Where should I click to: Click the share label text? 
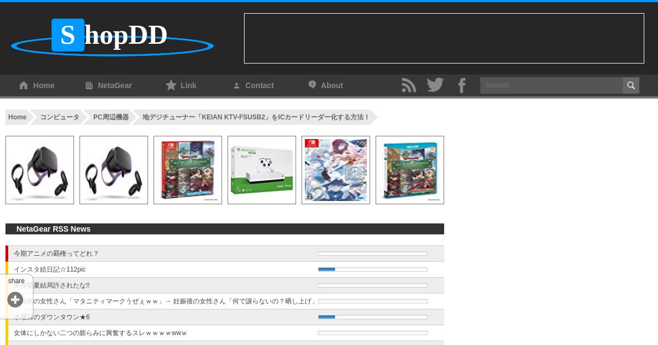click(x=16, y=281)
